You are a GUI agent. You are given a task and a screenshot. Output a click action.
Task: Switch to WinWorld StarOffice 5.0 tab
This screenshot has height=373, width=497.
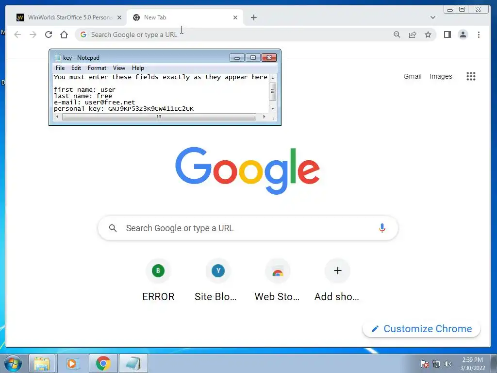pyautogui.click(x=68, y=17)
